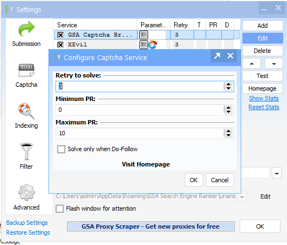Cancel the Configure Captcha Service dialog
The image size is (287, 245).
220,180
